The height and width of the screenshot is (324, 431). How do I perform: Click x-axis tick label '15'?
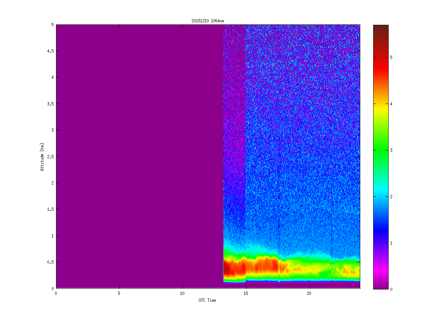246,293
